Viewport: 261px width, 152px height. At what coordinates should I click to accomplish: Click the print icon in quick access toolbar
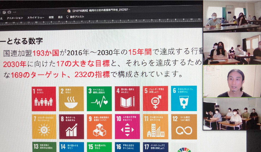click(9, 12)
